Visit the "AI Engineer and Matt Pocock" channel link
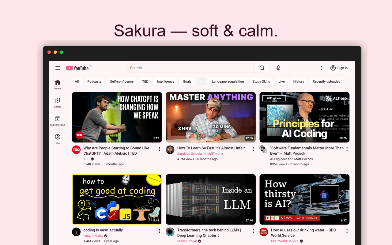The image size is (392, 245). [292, 159]
